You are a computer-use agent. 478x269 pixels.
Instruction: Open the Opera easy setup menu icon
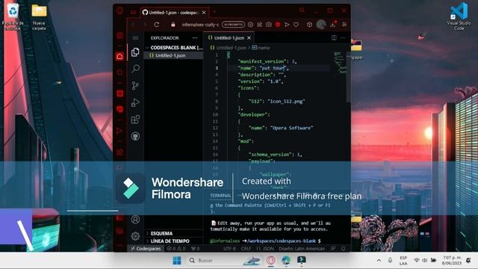click(344, 25)
